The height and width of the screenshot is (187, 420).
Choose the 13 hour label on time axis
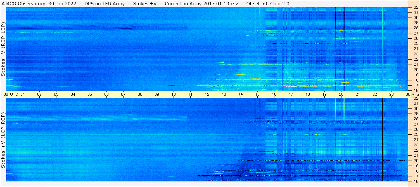click(224, 94)
